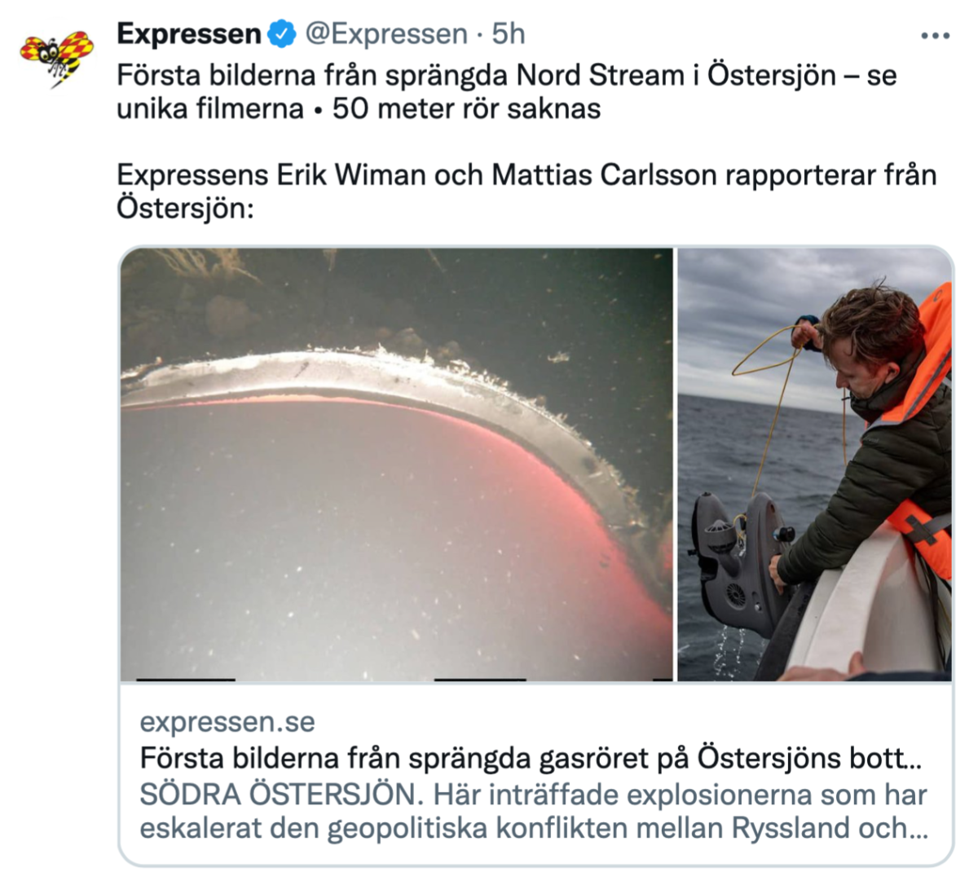Open the Expressen wasp profile avatar

(x=57, y=57)
